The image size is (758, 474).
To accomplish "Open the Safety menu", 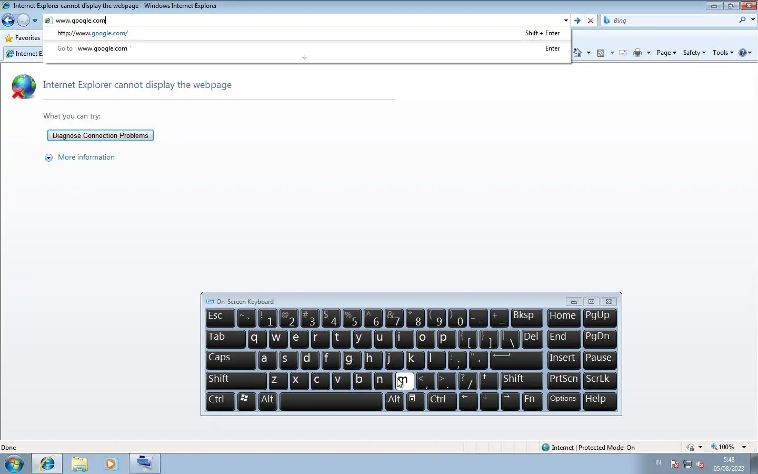I will (694, 53).
